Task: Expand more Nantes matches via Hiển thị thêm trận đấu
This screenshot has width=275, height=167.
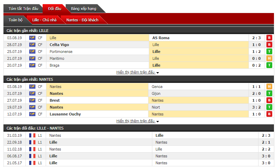Action: pos(137,121)
